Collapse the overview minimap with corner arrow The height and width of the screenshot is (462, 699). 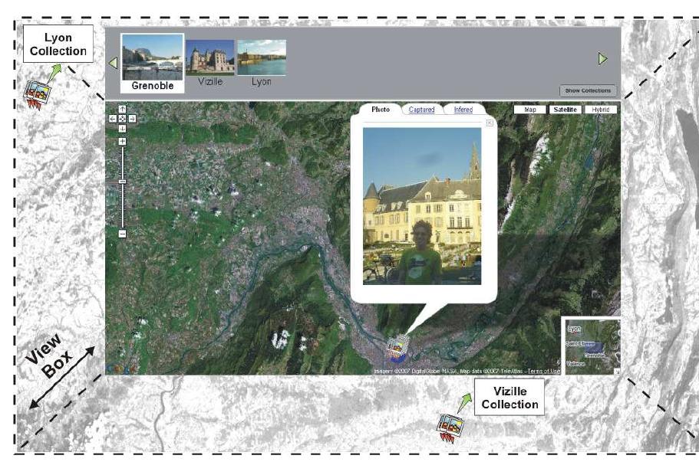[x=617, y=371]
